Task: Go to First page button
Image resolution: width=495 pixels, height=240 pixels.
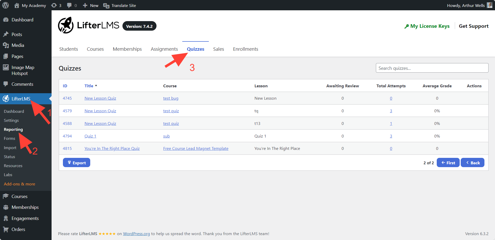Action: click(448, 163)
